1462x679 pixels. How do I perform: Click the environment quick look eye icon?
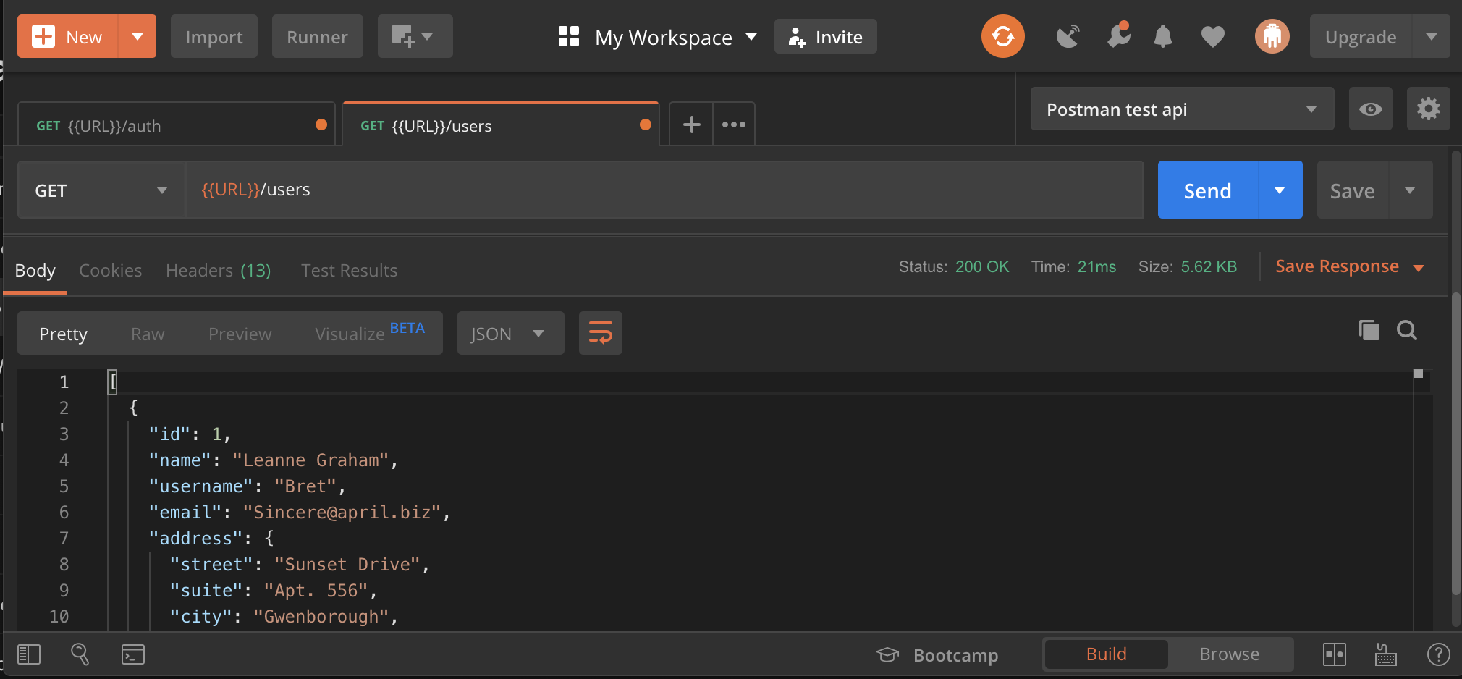[x=1371, y=109]
